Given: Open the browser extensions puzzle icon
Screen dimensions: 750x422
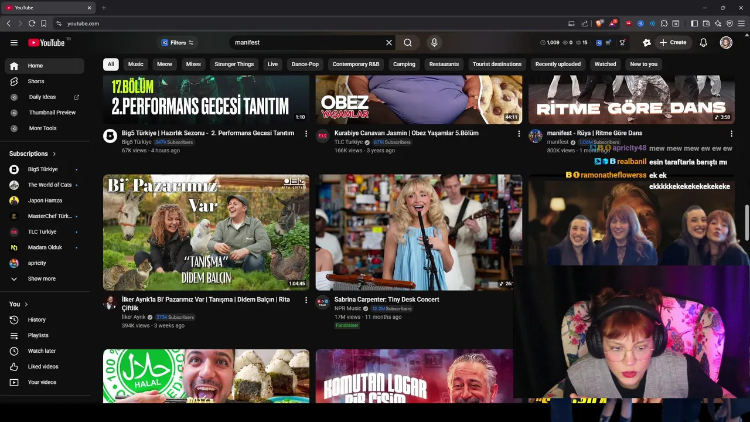Looking at the screenshot, I should [x=664, y=23].
